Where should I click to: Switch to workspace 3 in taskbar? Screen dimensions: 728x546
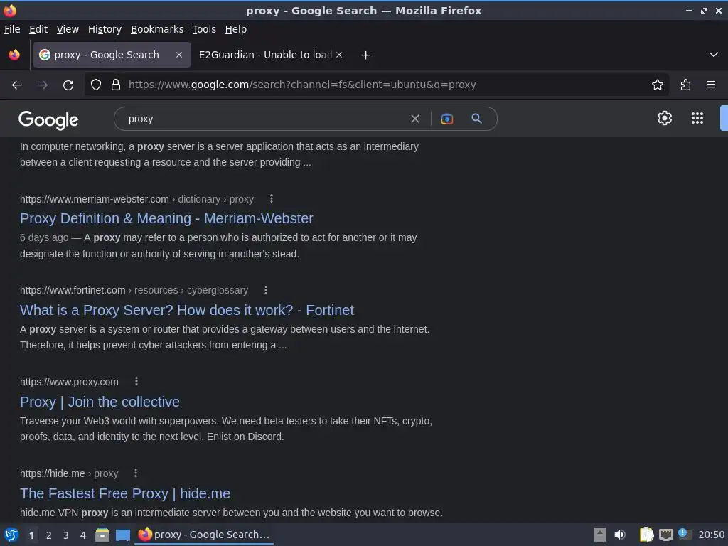(x=66, y=535)
